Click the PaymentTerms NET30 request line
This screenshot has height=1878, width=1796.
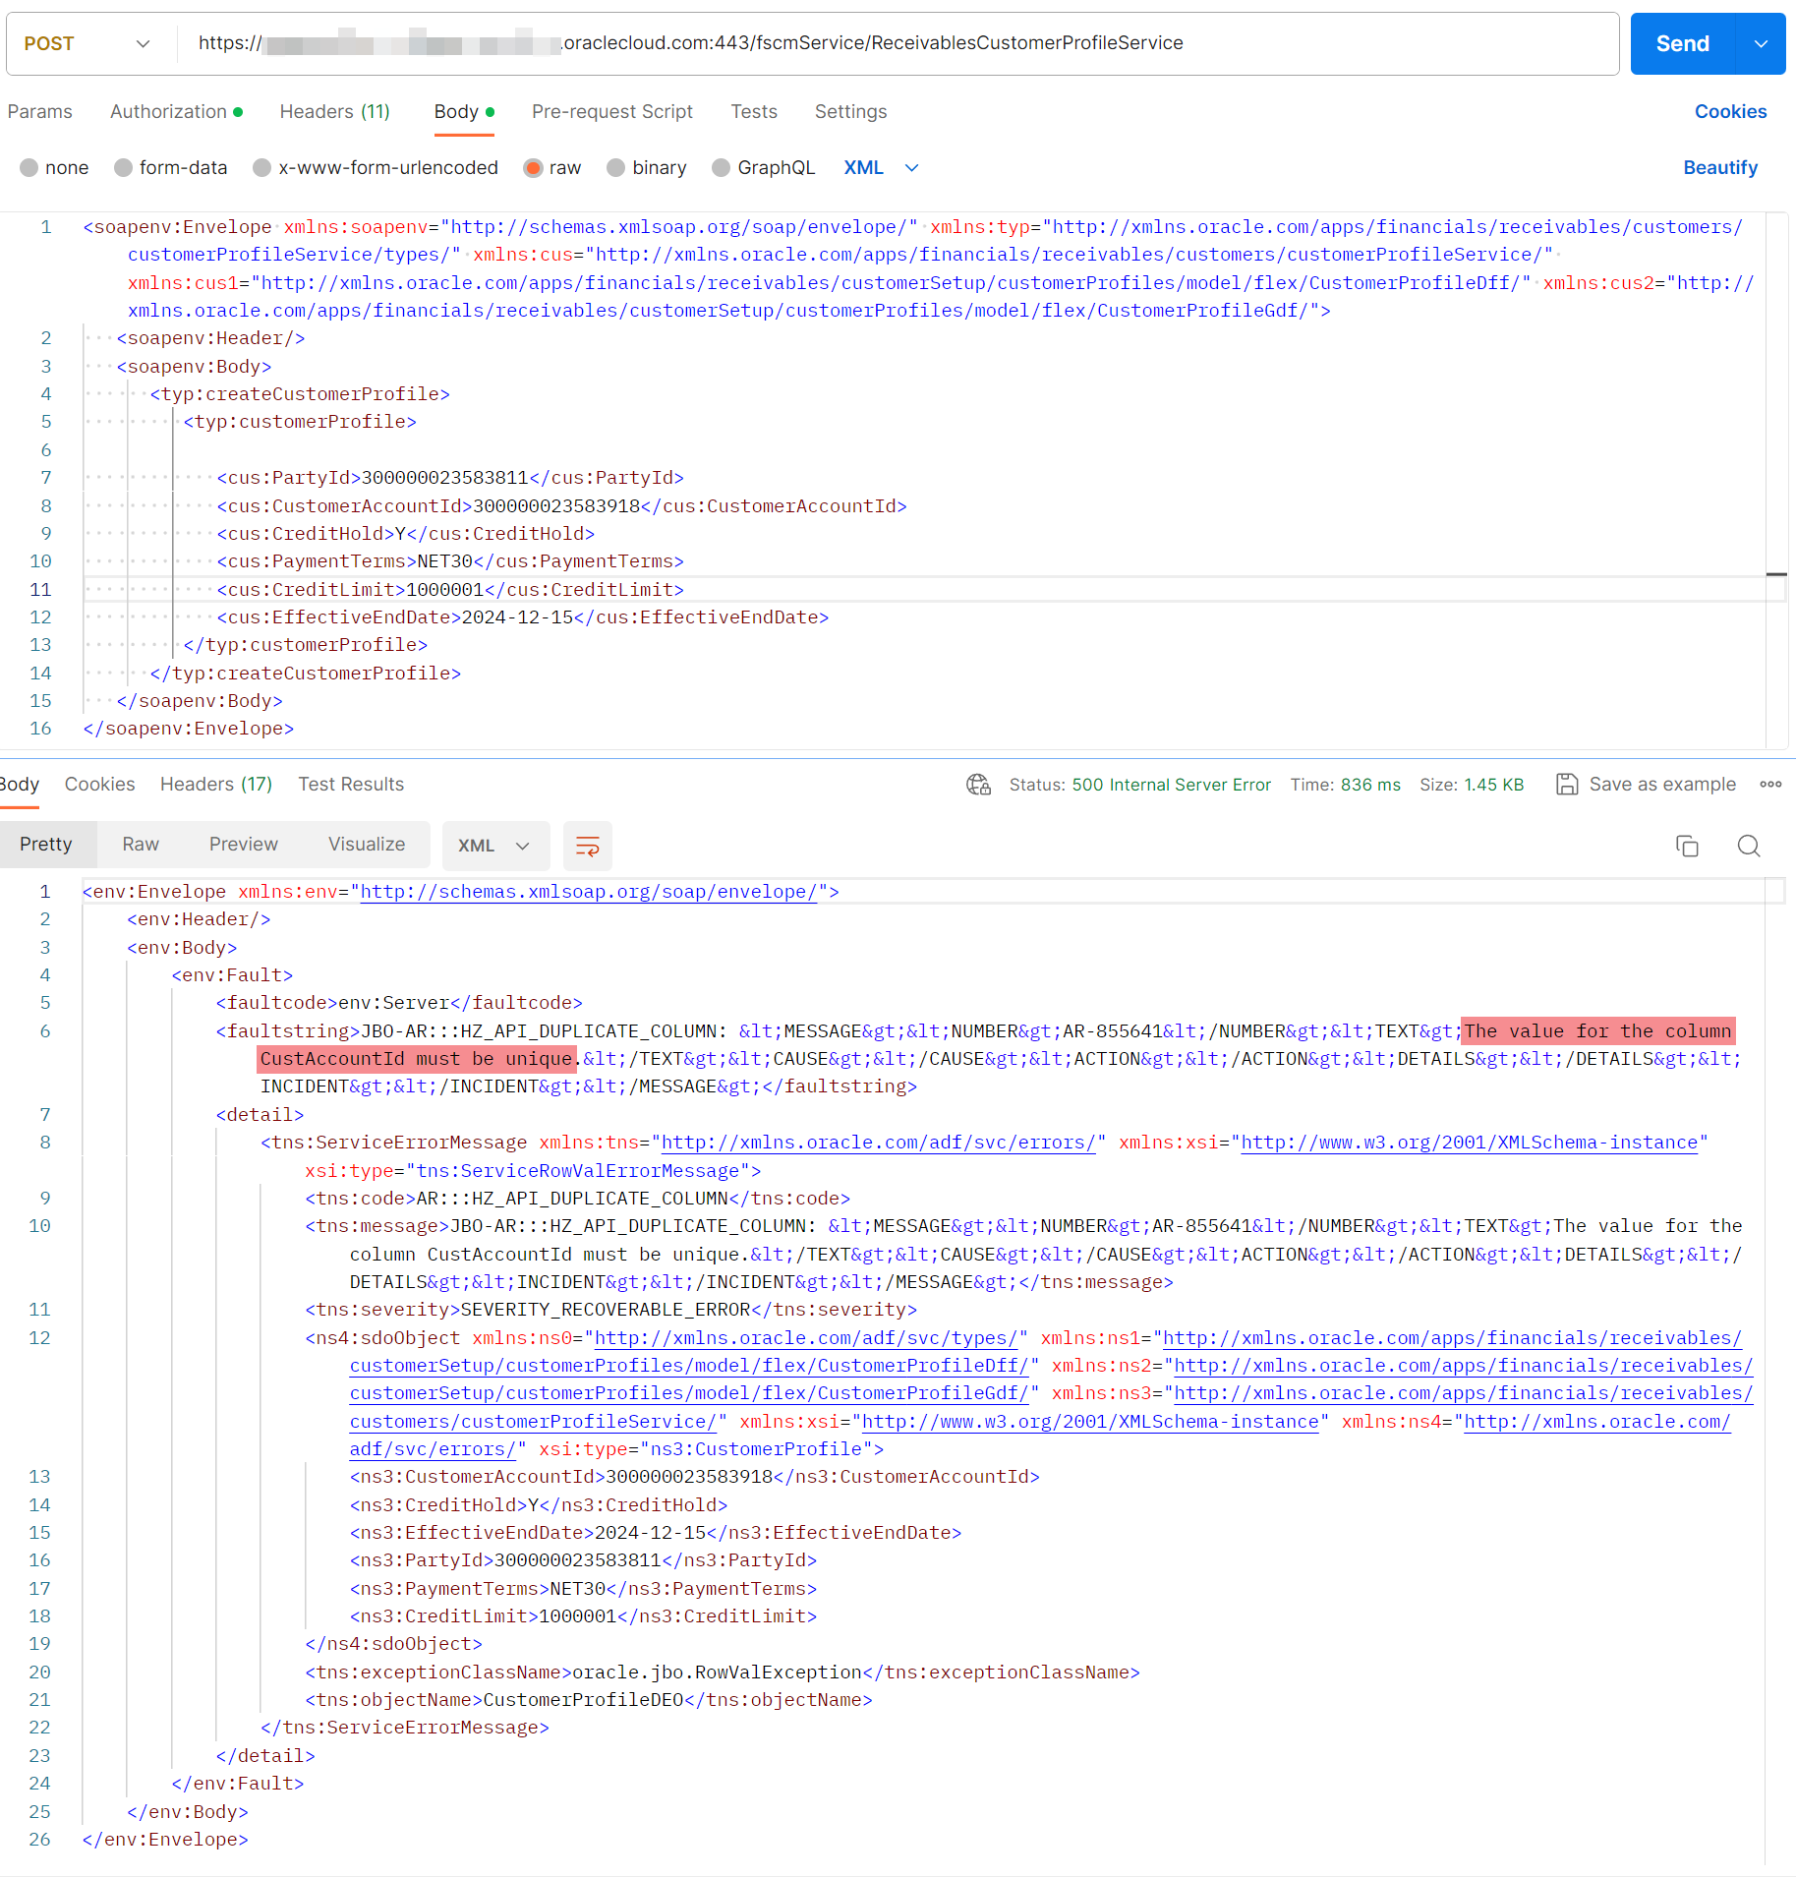(x=450, y=561)
